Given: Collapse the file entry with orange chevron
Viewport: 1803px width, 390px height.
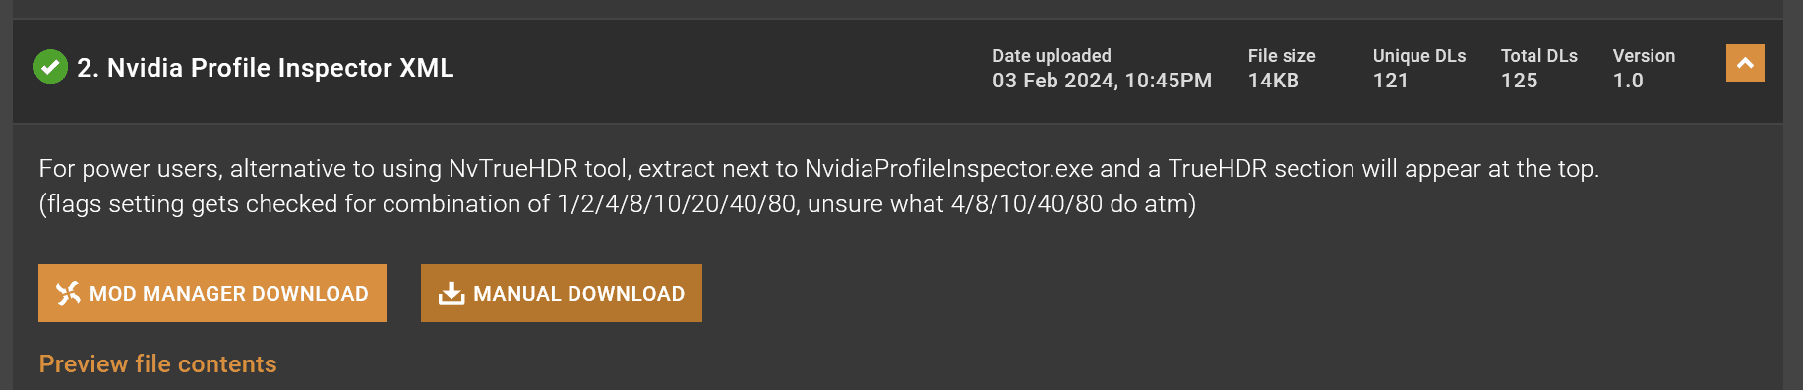Looking at the screenshot, I should point(1745,63).
